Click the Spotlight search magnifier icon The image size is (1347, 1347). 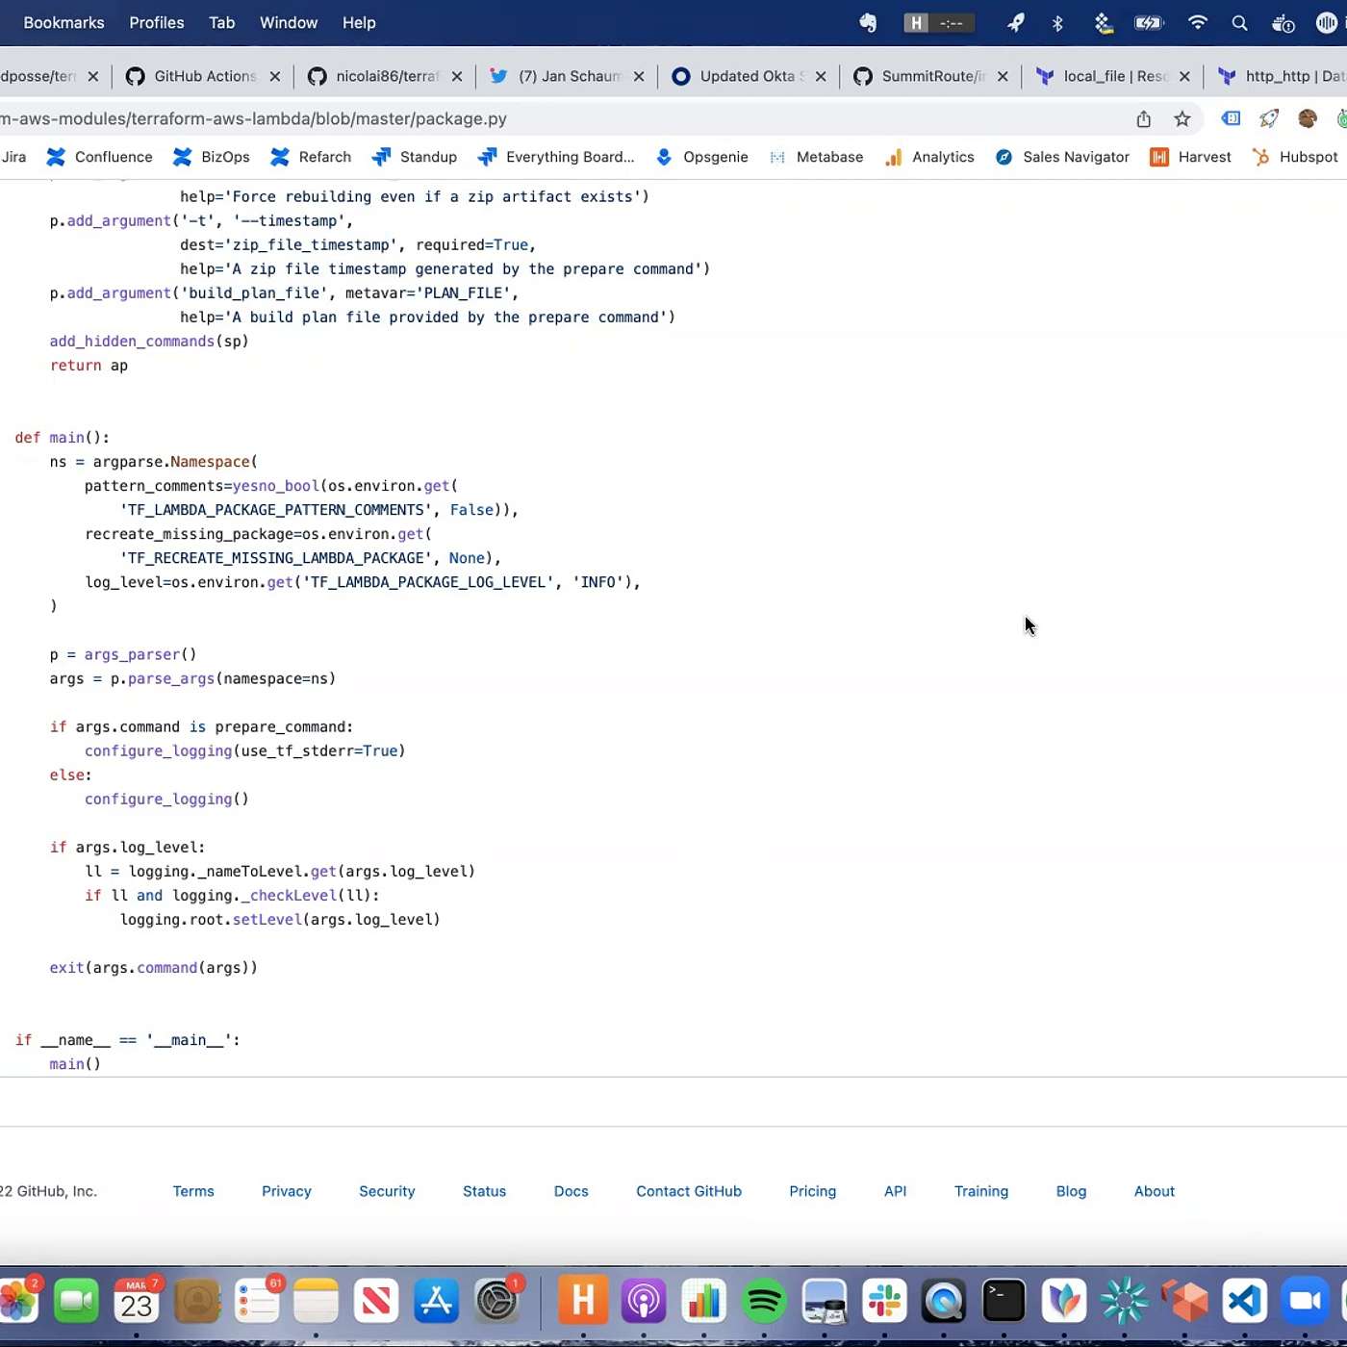click(1239, 23)
